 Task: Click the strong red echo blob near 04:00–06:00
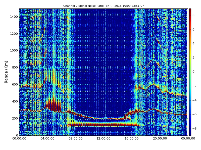coord(53,106)
